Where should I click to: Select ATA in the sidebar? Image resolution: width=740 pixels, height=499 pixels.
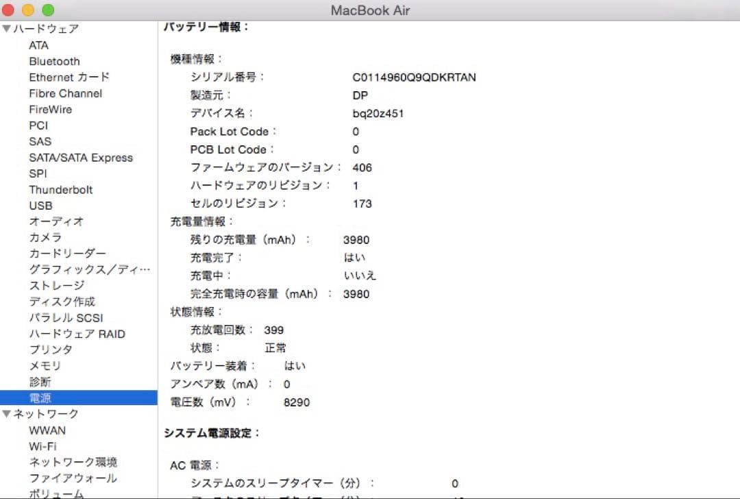[38, 45]
